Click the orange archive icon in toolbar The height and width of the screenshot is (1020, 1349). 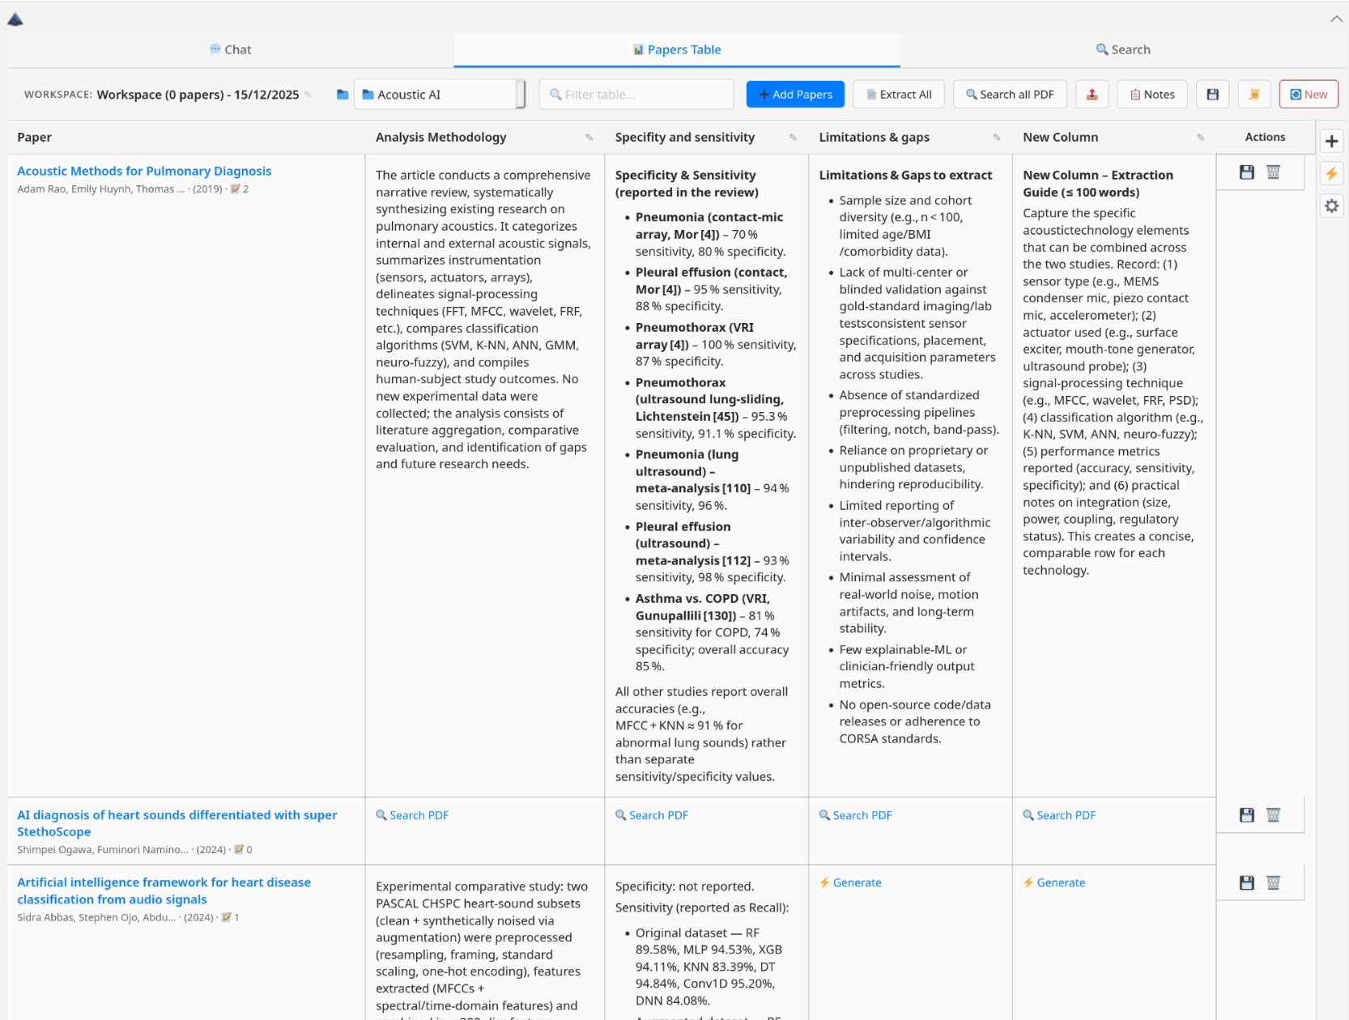tap(1253, 95)
